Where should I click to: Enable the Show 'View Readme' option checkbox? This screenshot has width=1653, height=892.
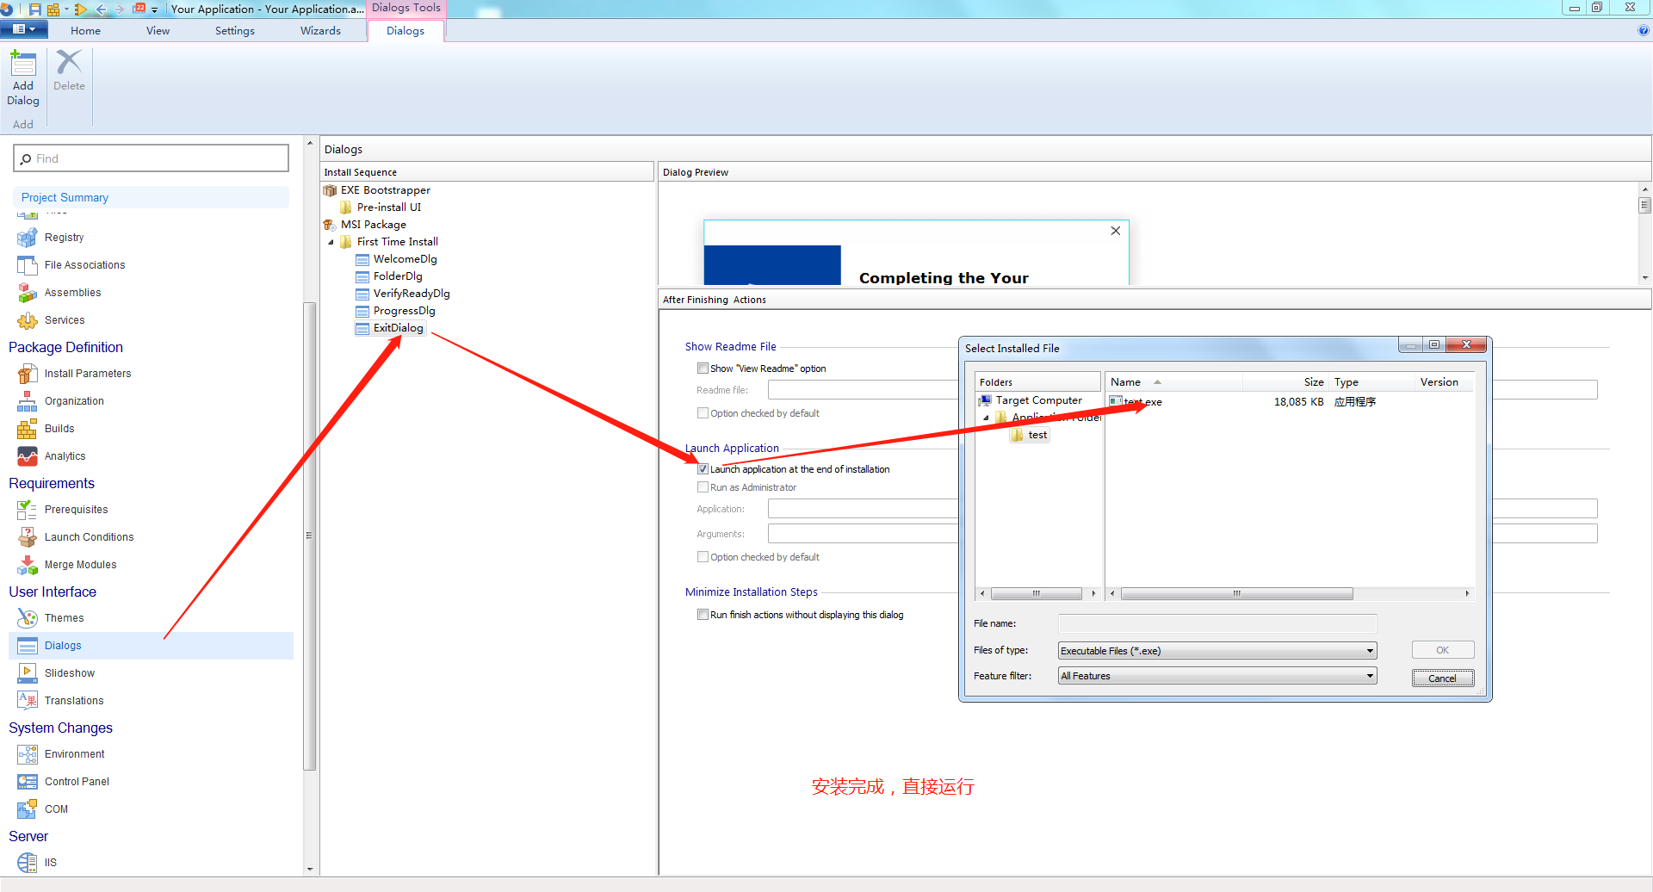point(703,368)
